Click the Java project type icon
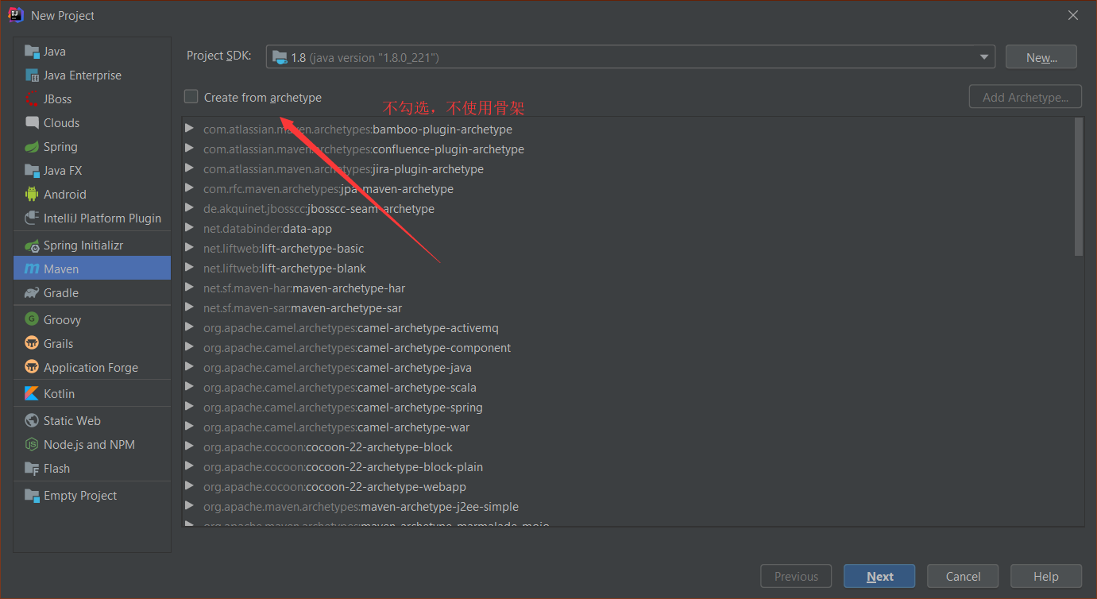 32,52
